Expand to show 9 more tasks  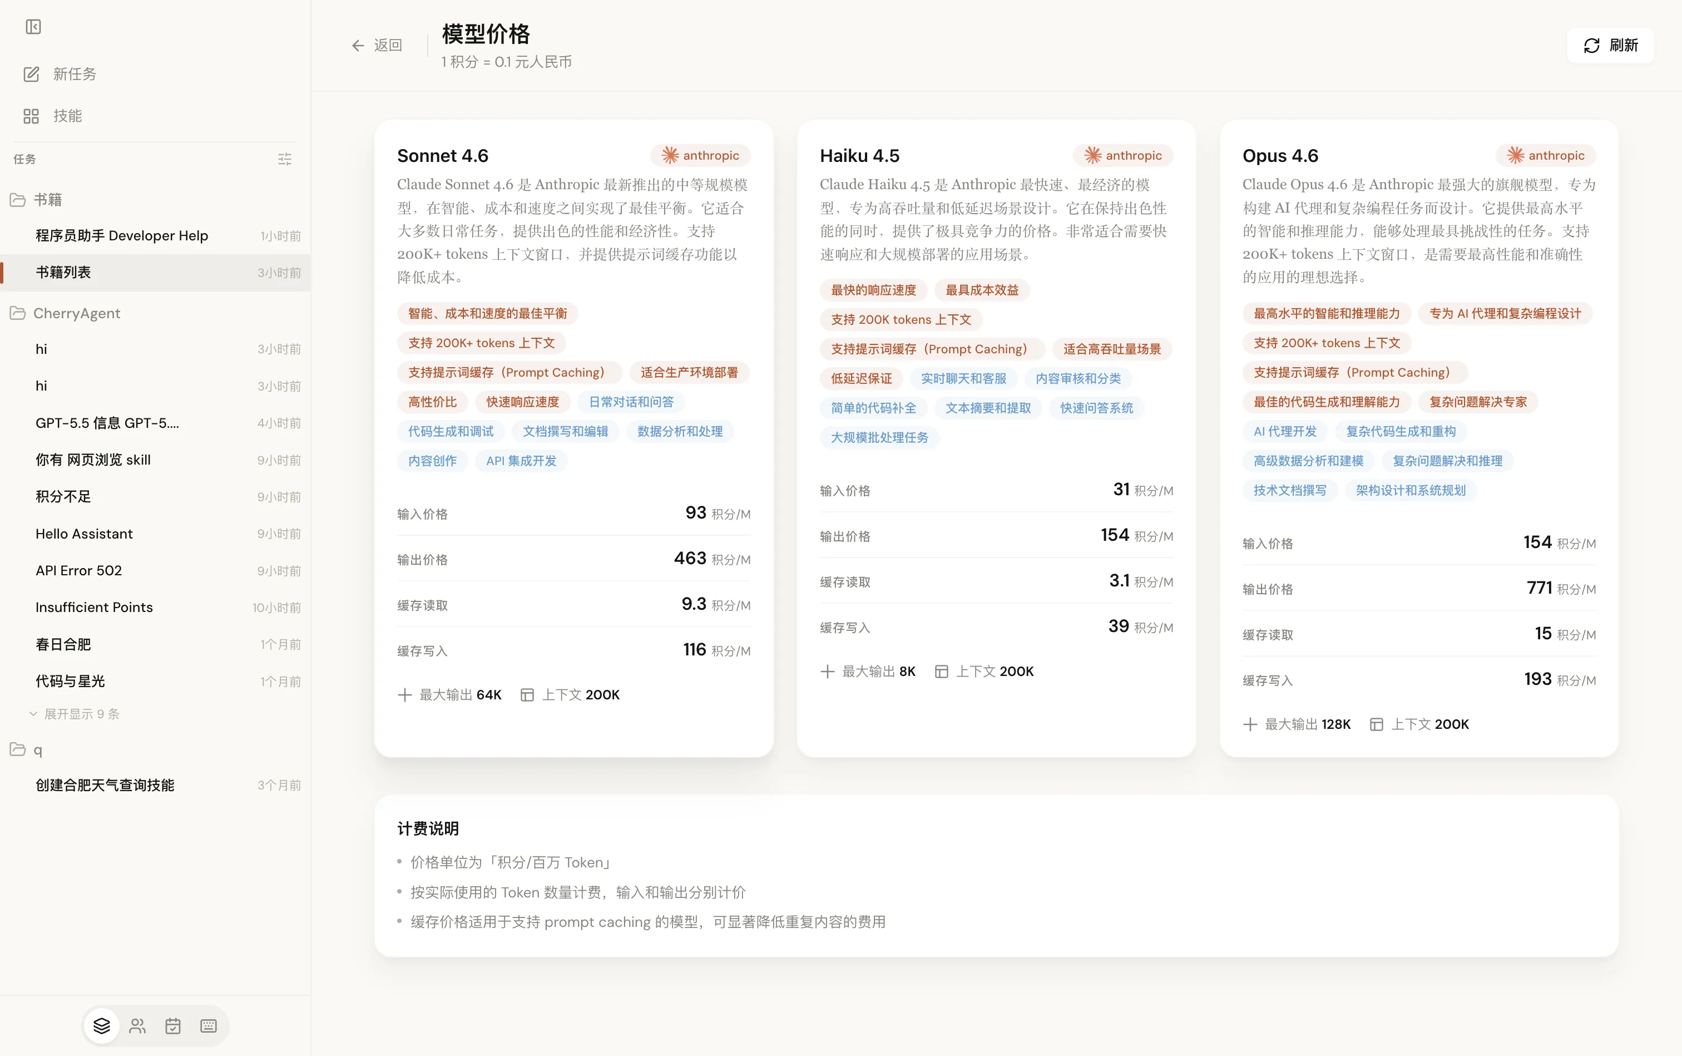[75, 714]
